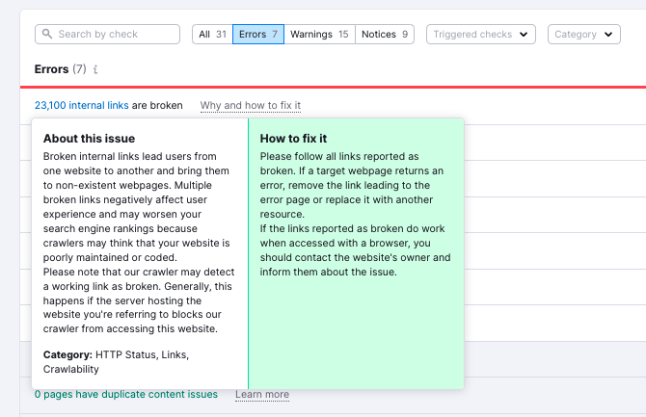The height and width of the screenshot is (417, 646).
Task: Switch to the All 31 tab
Action: point(212,35)
